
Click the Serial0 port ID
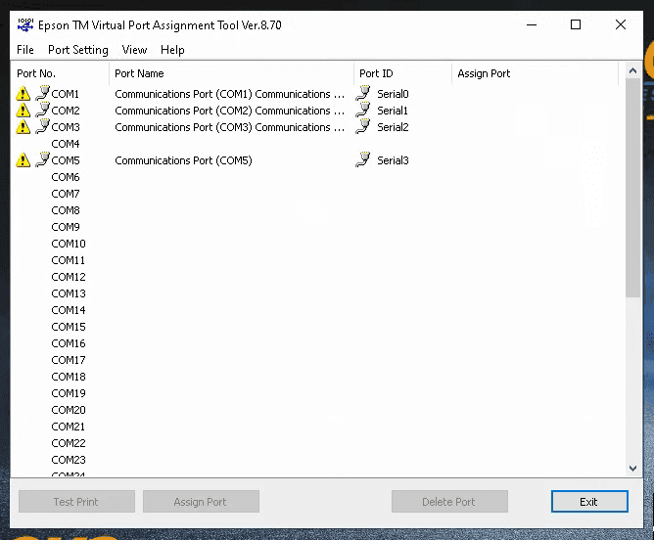(x=393, y=94)
